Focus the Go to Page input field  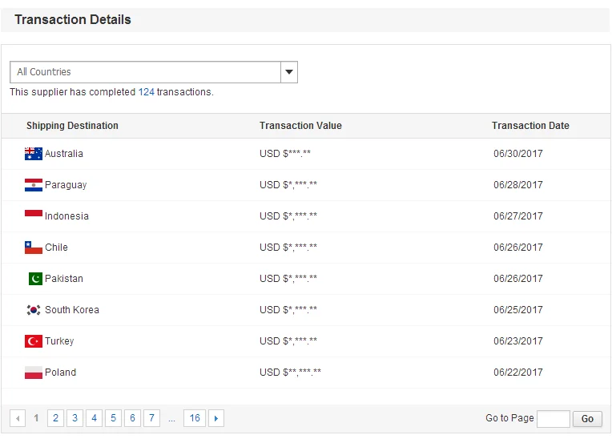pyautogui.click(x=553, y=418)
